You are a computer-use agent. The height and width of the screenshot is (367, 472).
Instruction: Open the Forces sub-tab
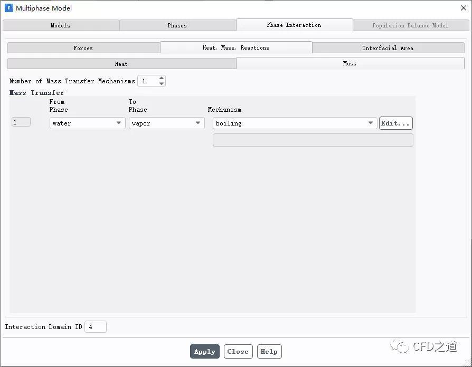click(x=84, y=48)
